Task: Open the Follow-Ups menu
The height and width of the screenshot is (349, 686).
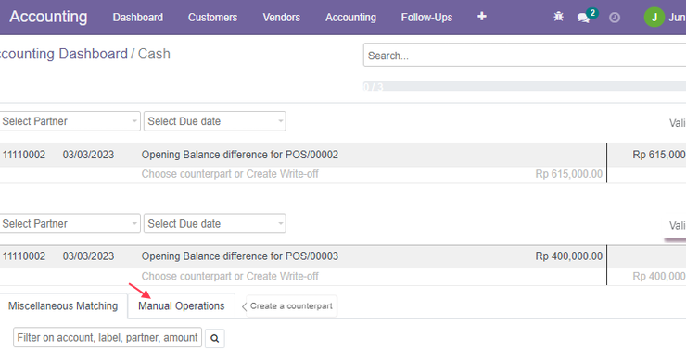Action: tap(426, 17)
